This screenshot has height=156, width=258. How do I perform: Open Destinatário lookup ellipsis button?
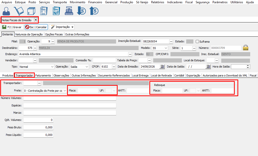[35, 48]
